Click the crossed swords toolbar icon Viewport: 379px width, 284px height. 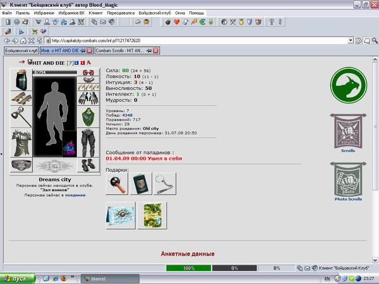point(232,22)
